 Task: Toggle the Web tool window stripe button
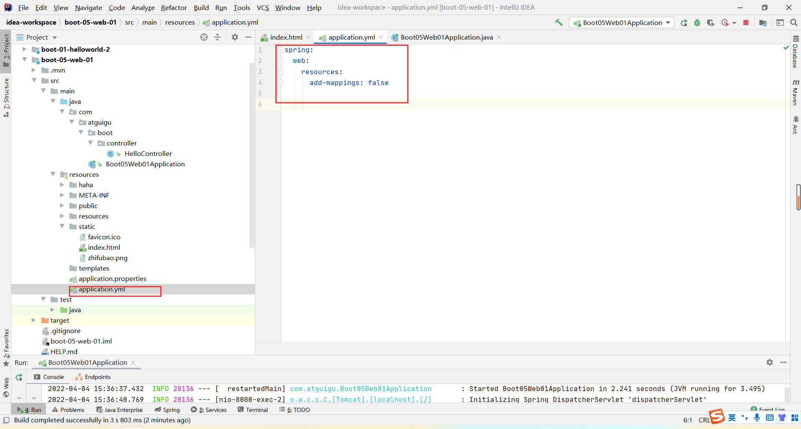pos(6,387)
